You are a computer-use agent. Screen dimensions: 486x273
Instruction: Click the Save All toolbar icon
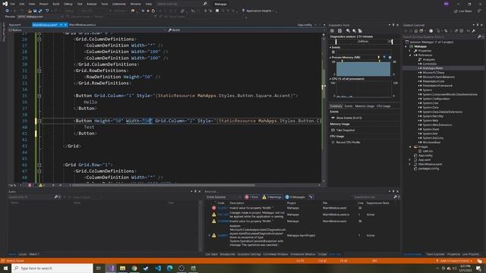tap(40, 11)
